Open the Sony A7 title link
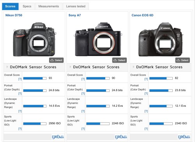Viewport: 195px width, 142px height. click(74, 15)
